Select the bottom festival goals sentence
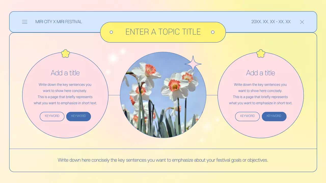 (x=163, y=160)
